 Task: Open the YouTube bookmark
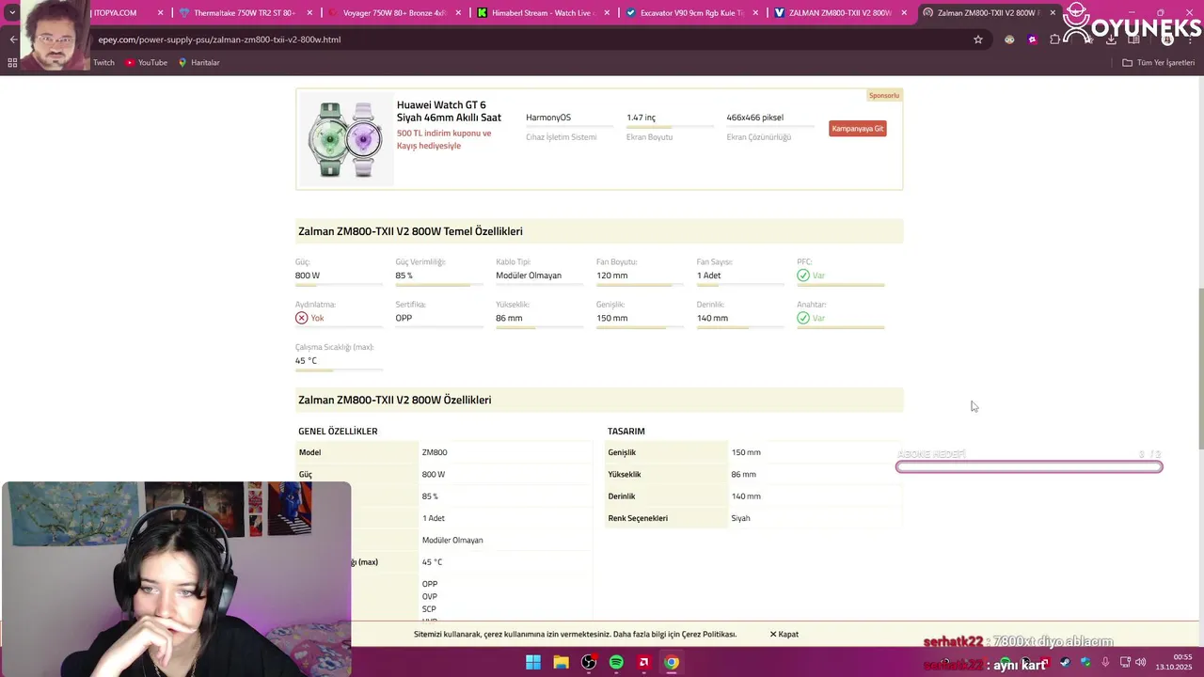click(x=146, y=62)
